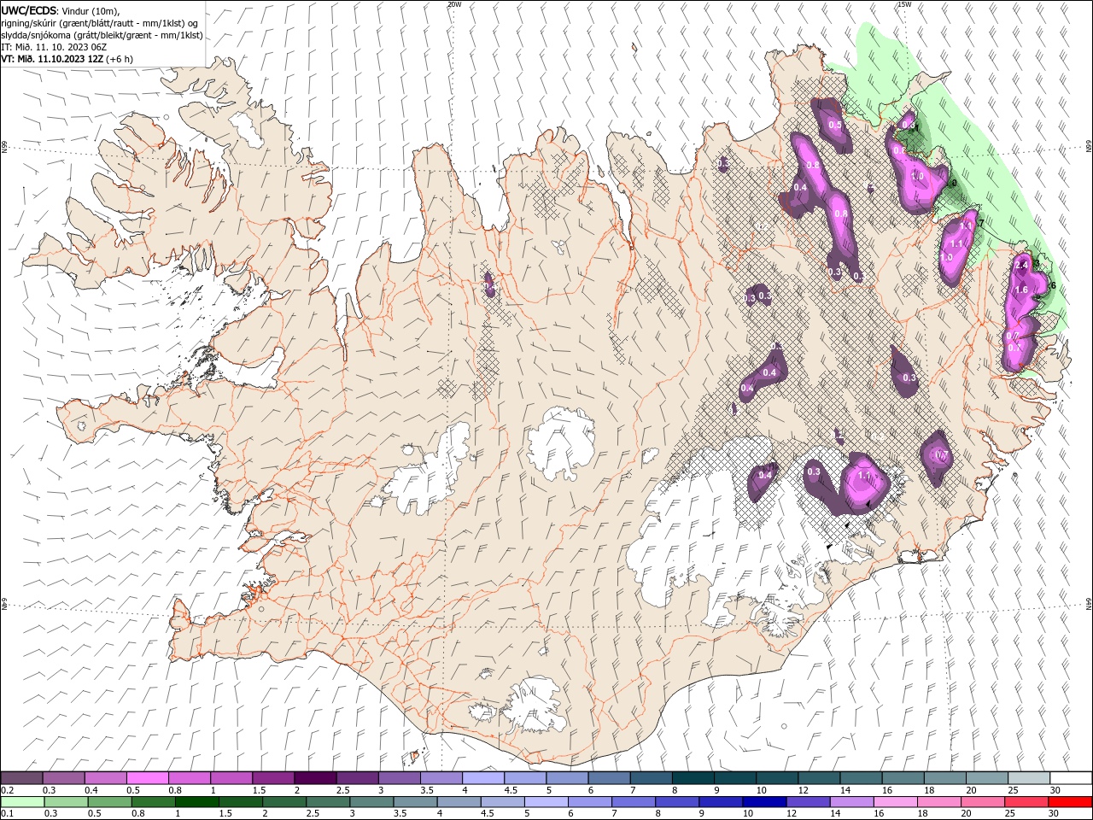Pick the rain legend swatch labeled 0.8
Screen dimensions: 1093x820
click(153, 802)
